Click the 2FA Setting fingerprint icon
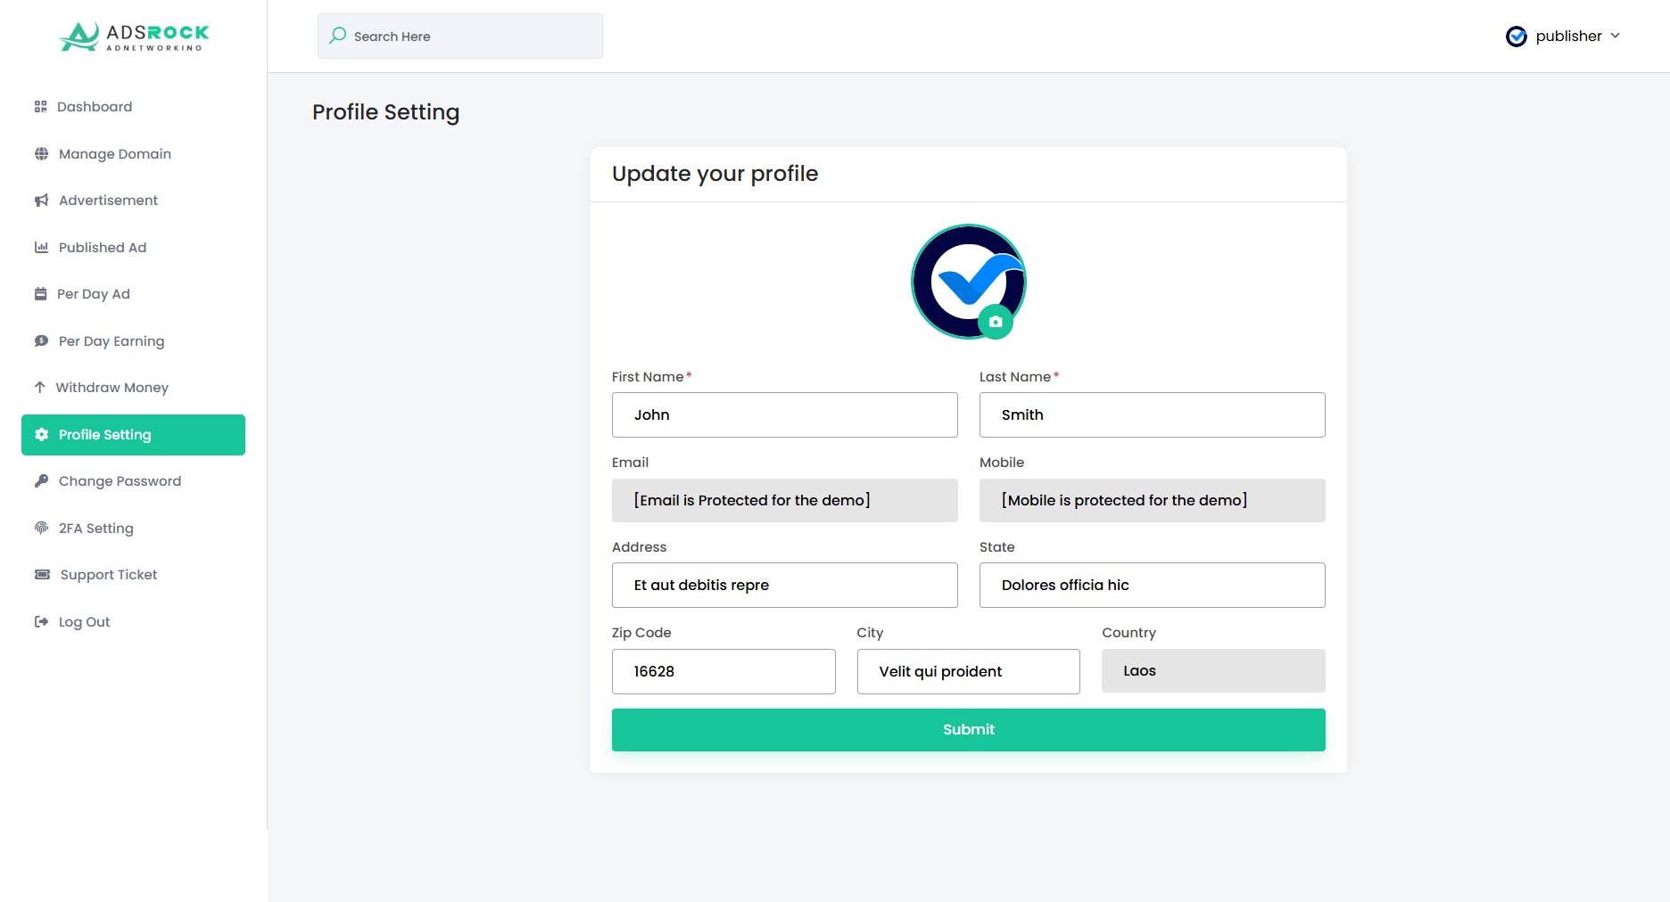The width and height of the screenshot is (1670, 902). (x=42, y=529)
